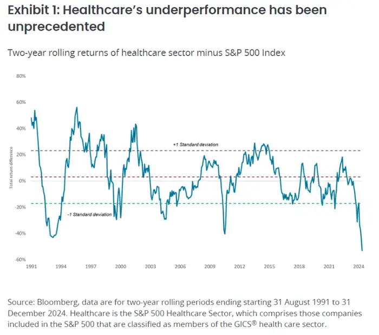Click the Exhibit 1 chart title
The image size is (379, 335).
167,18
